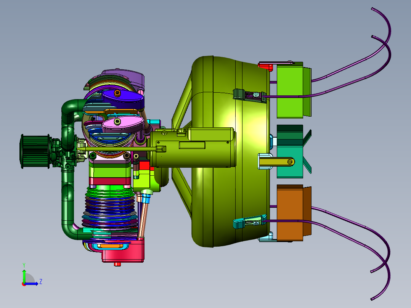Select the red origin sphere of the triad
The width and height of the screenshot is (411, 308).
pos(24,284)
